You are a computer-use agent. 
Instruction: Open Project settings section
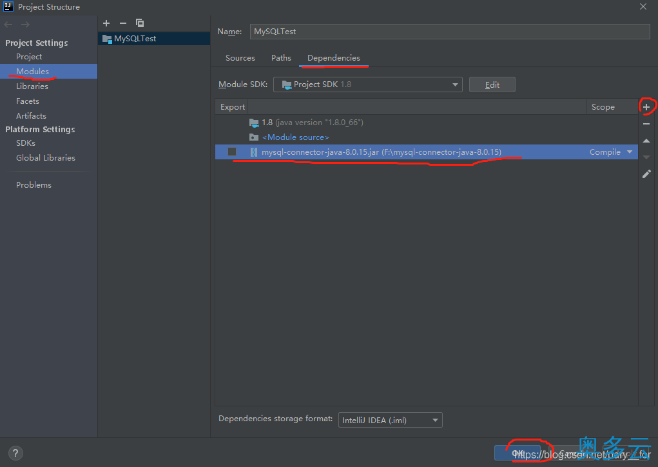[x=29, y=56]
